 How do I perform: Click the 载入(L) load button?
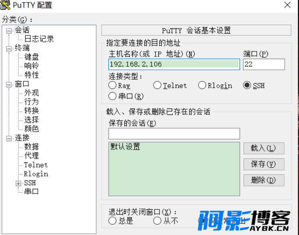[x=264, y=148]
